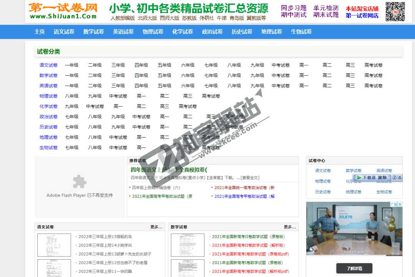415x277 pixels.
Task: Click the green play icon on the 下载 floating bar
Action: click(x=359, y=177)
